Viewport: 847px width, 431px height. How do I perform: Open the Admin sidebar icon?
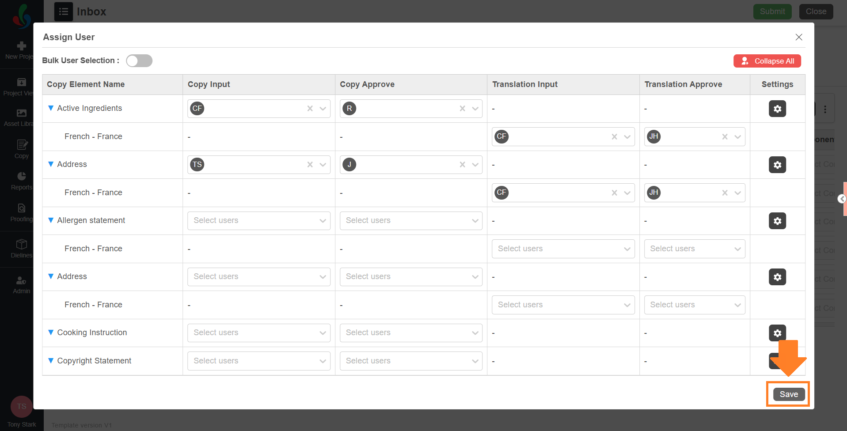[21, 285]
